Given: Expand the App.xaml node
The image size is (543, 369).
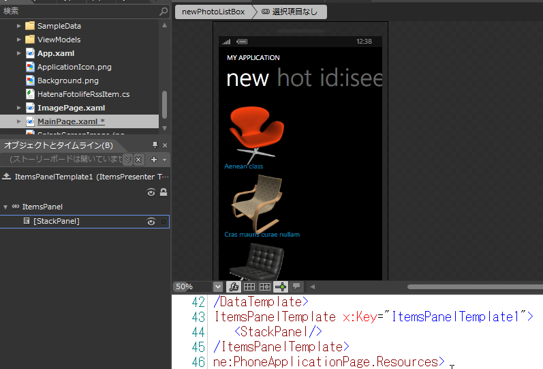Looking at the screenshot, I should click(x=18, y=53).
